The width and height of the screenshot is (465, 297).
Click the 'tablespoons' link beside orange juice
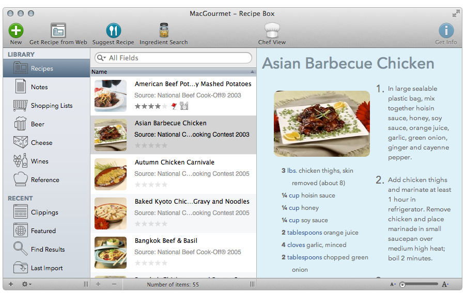(x=304, y=233)
